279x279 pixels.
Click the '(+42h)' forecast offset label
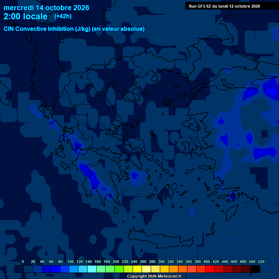coord(63,16)
